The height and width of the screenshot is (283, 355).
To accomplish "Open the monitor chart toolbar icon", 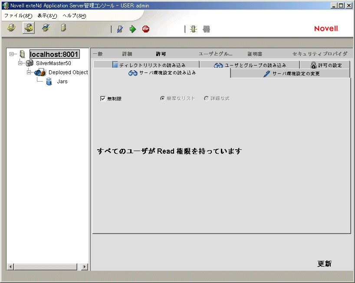I will click(x=46, y=28).
